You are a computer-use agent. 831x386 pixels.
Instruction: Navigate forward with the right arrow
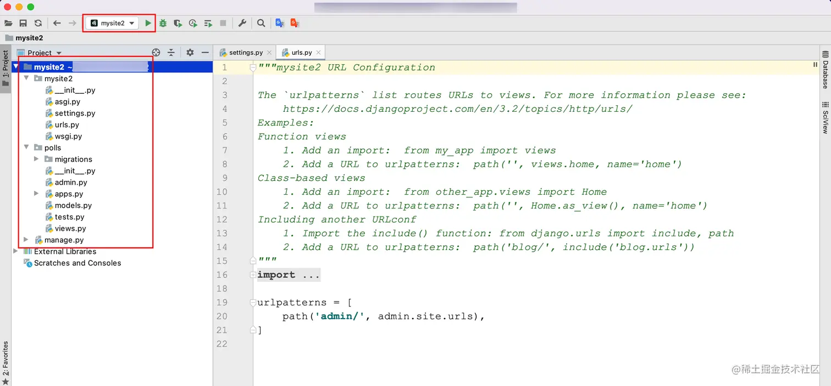click(x=72, y=23)
